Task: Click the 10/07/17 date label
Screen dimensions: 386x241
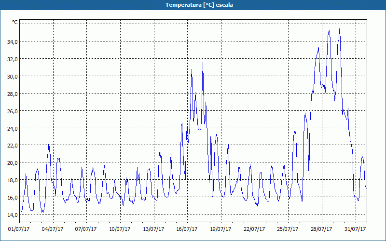Action: coord(120,229)
